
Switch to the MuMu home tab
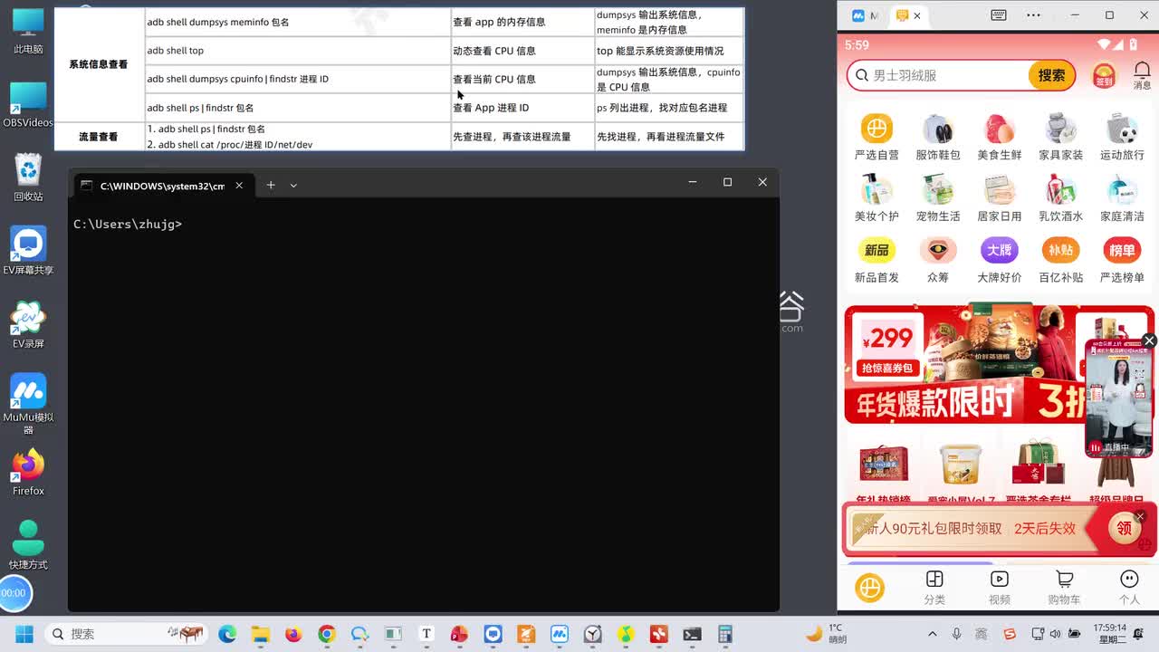(865, 15)
